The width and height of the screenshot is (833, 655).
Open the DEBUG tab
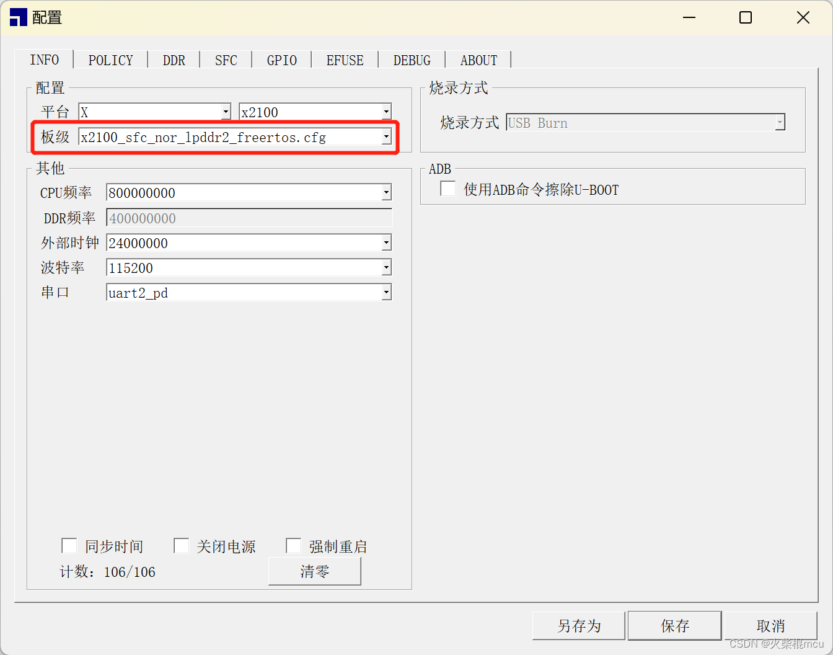point(412,60)
